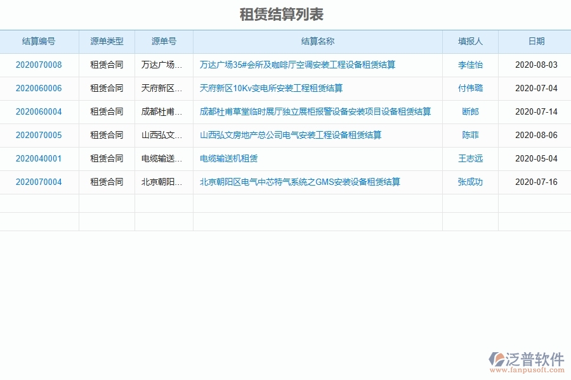Click the 源单类型 column header
The image size is (571, 380).
pos(107,41)
